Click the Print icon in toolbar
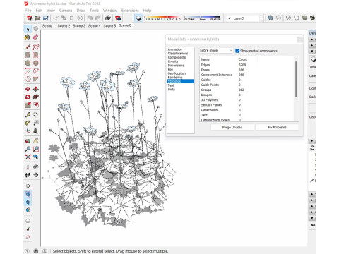Screen dimensions: 339x254 coord(108,18)
